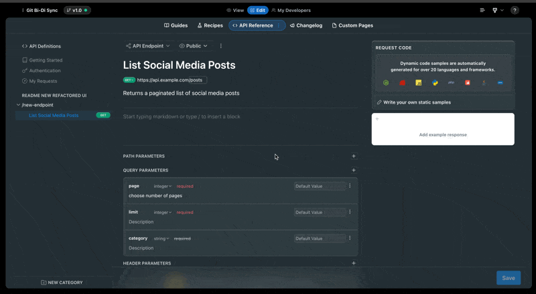Open kebab menu next to Public dropdown
Image resolution: width=536 pixels, height=294 pixels.
tap(221, 45)
